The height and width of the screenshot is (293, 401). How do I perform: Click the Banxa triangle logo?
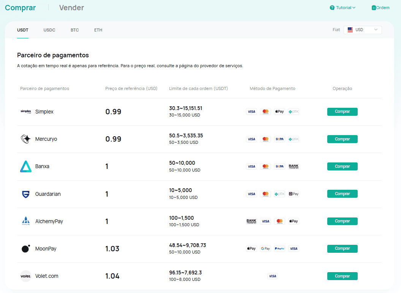coord(26,166)
